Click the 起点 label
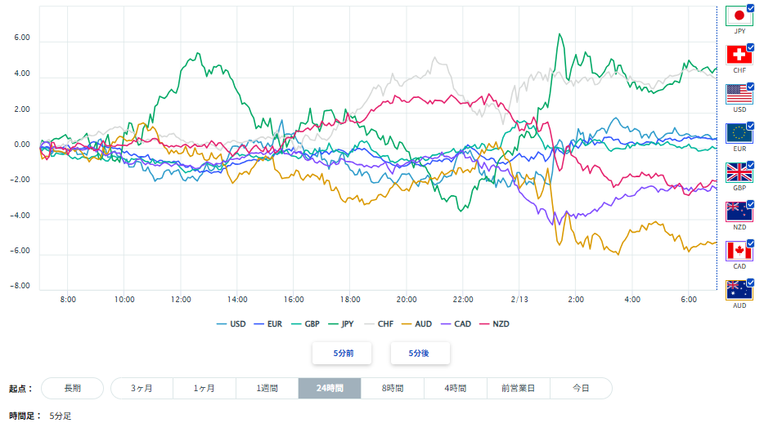Screen dimensions: 764x432 (x=20, y=389)
